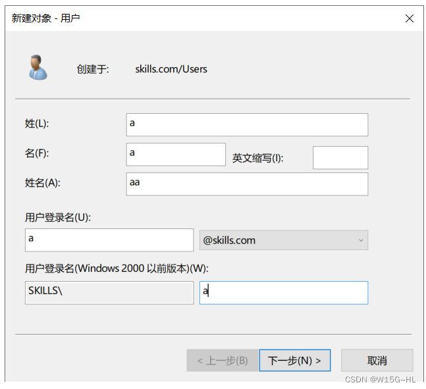426x389 pixels.
Task: Click the SKILLS\ domain prefix field
Action: [x=109, y=293]
